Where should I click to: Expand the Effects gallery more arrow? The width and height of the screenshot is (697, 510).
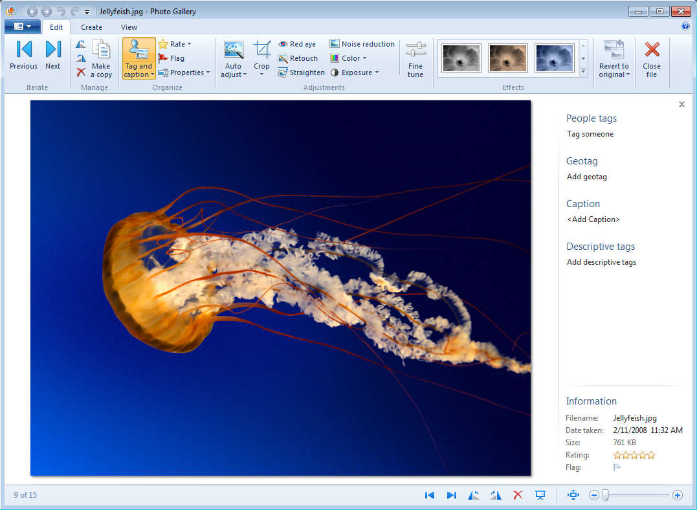click(583, 71)
